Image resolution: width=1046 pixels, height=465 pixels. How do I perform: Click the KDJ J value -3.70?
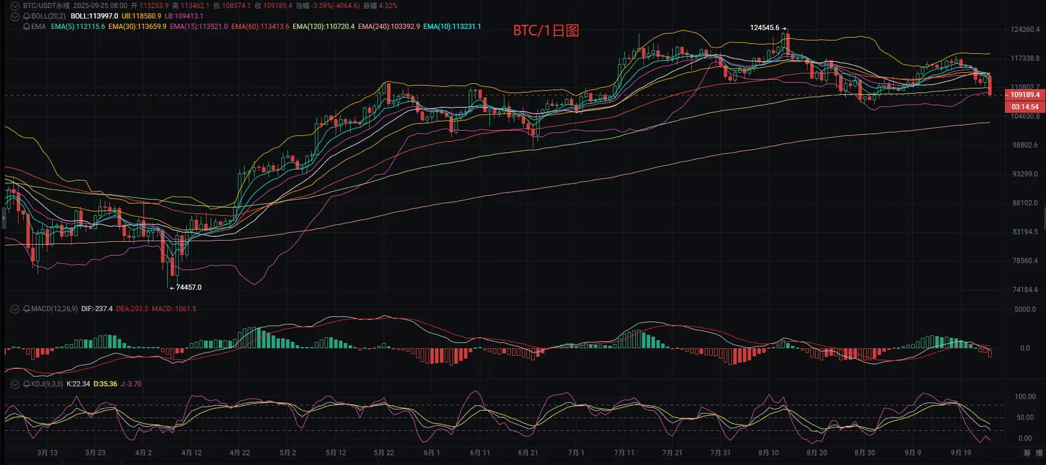(131, 384)
